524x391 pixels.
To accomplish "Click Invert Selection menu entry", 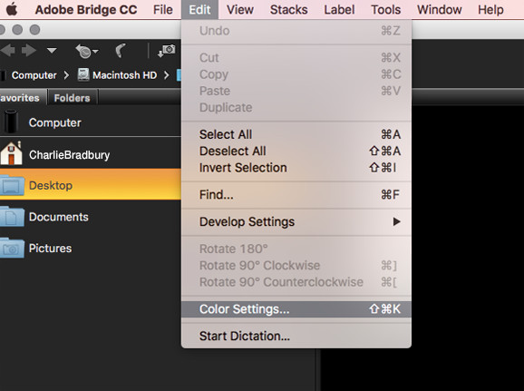I will click(x=296, y=168).
